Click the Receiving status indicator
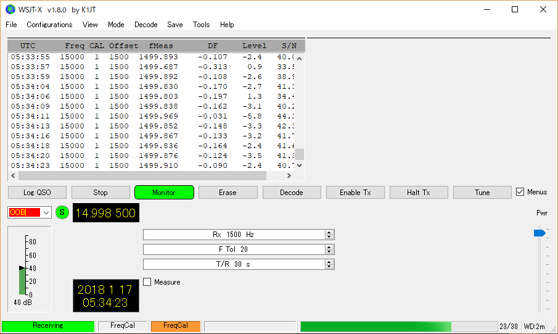 click(x=48, y=326)
